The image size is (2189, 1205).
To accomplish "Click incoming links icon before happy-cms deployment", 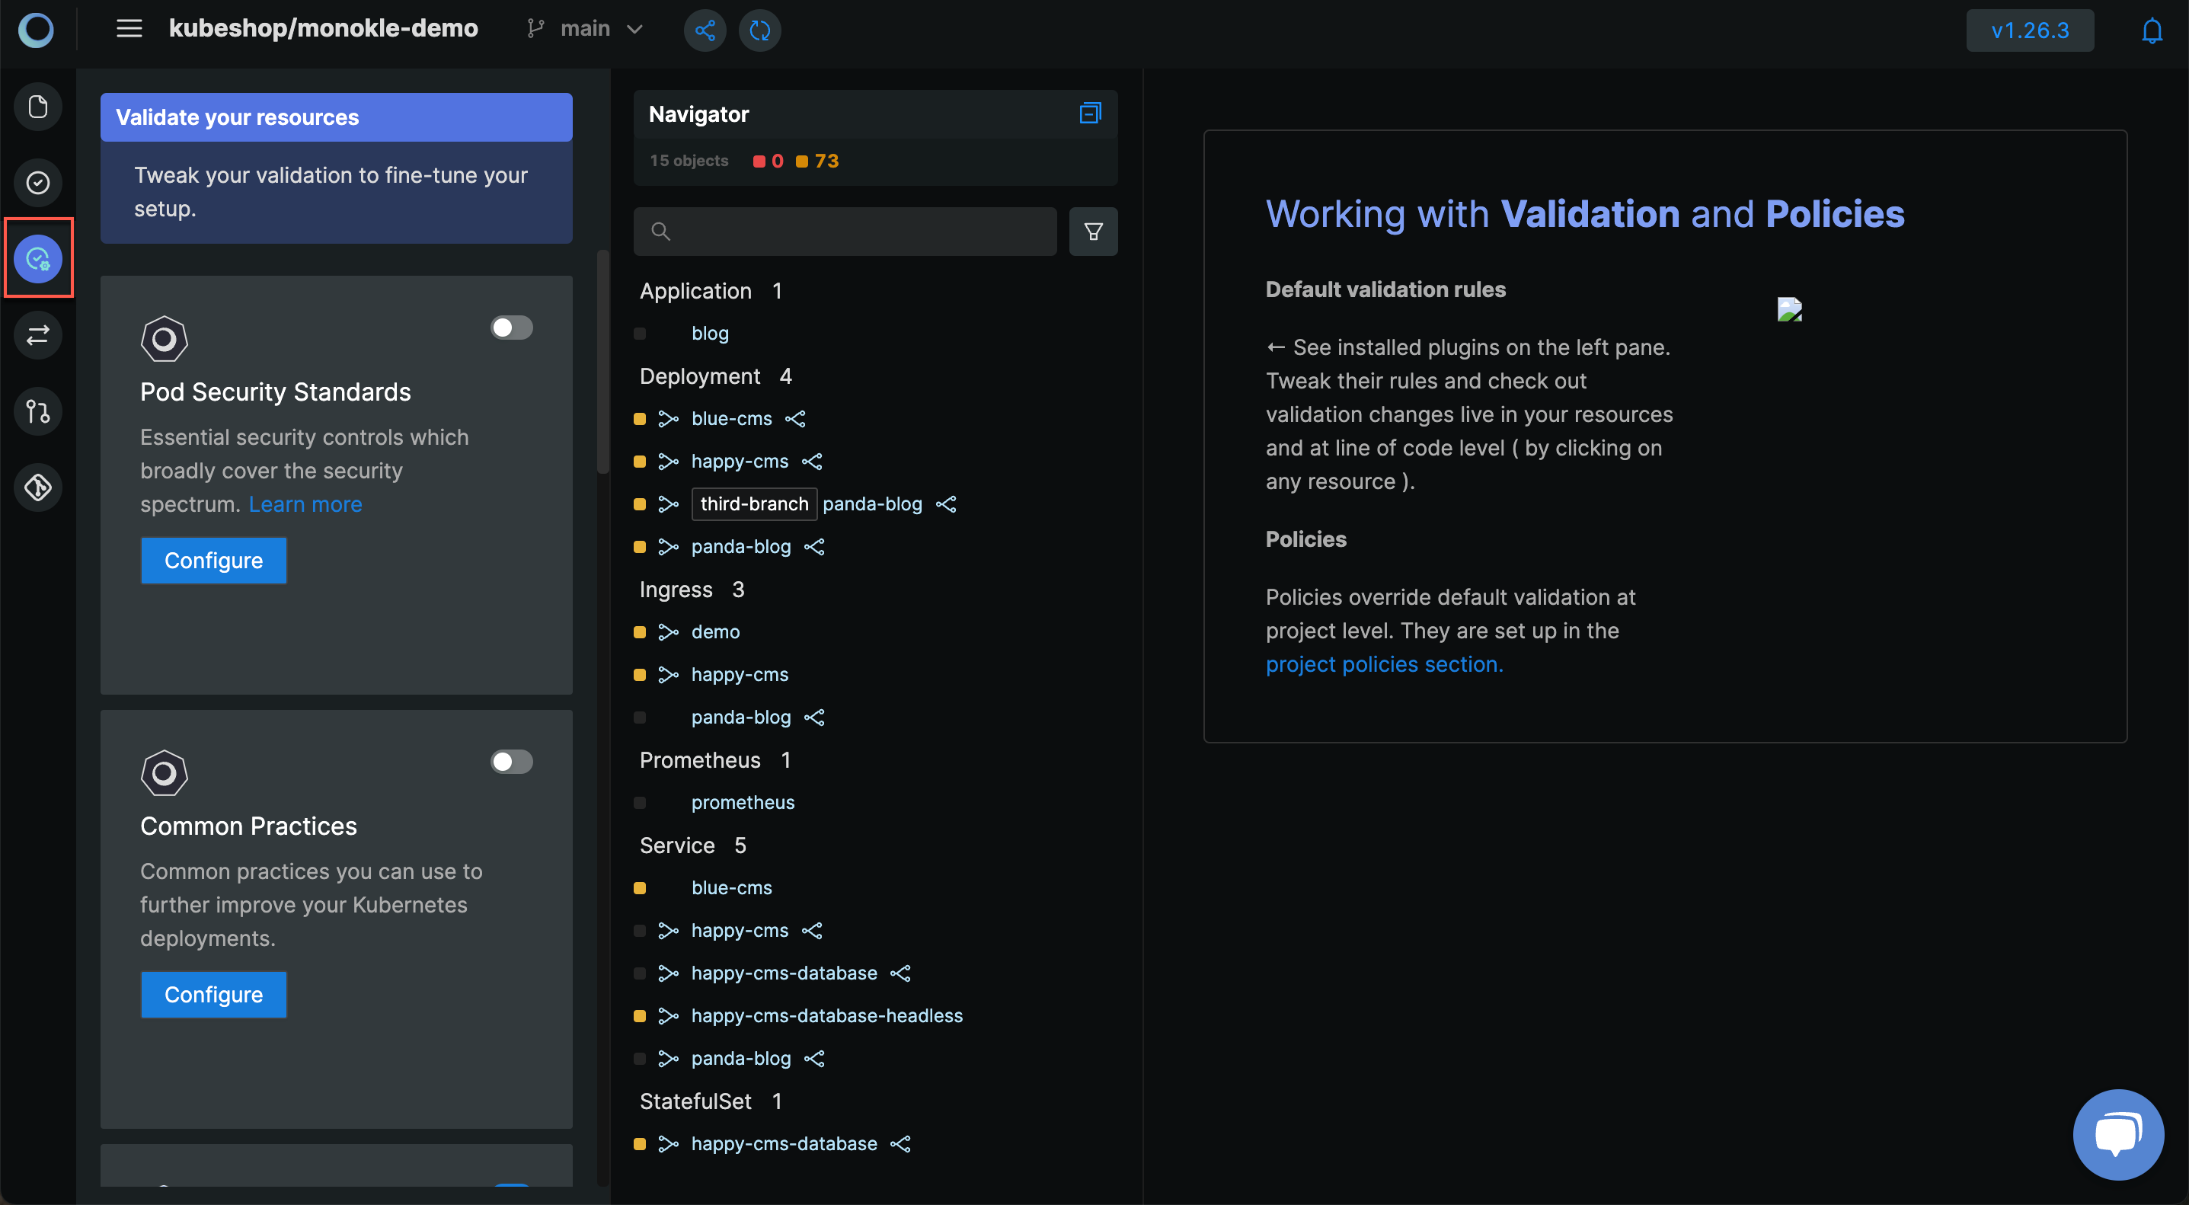I will pyautogui.click(x=668, y=462).
